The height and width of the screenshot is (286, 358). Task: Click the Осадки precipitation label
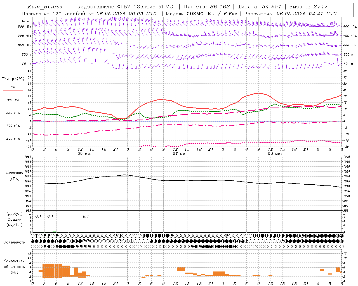point(15,220)
